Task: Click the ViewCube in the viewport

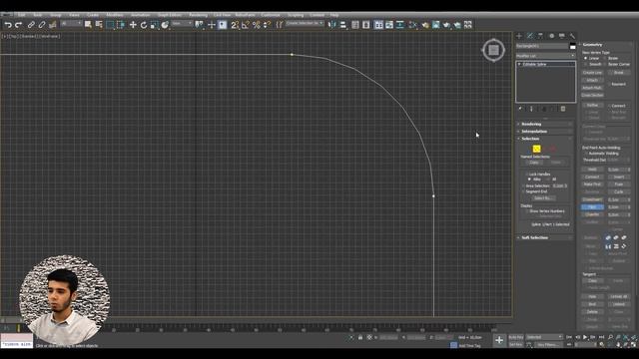Action: point(493,50)
